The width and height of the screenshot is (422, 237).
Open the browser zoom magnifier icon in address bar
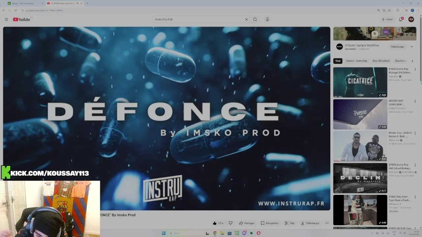[378, 10]
